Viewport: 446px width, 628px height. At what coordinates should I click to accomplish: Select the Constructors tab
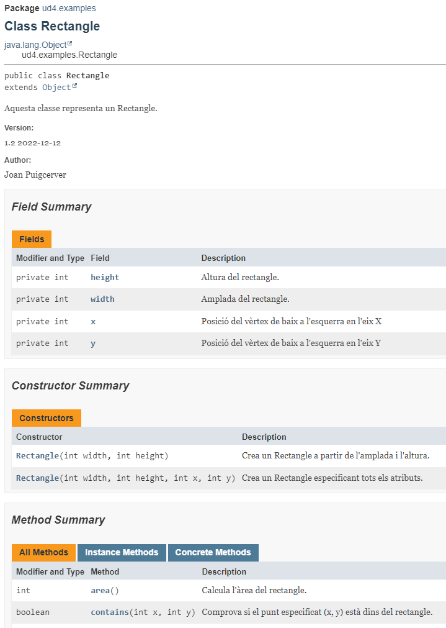tap(47, 418)
